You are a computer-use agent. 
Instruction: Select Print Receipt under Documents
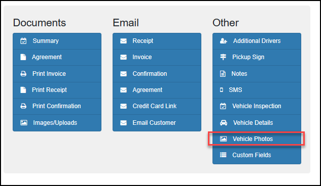[57, 90]
